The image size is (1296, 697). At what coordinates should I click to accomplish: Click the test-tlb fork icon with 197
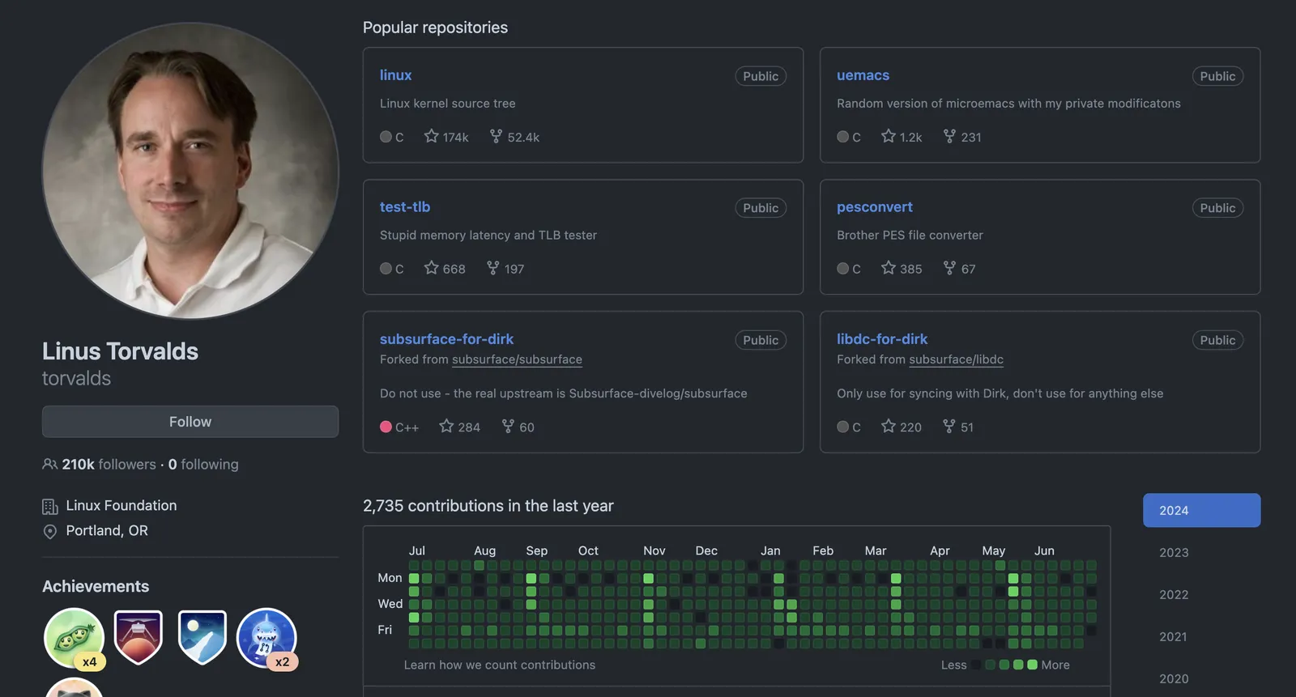tap(492, 268)
